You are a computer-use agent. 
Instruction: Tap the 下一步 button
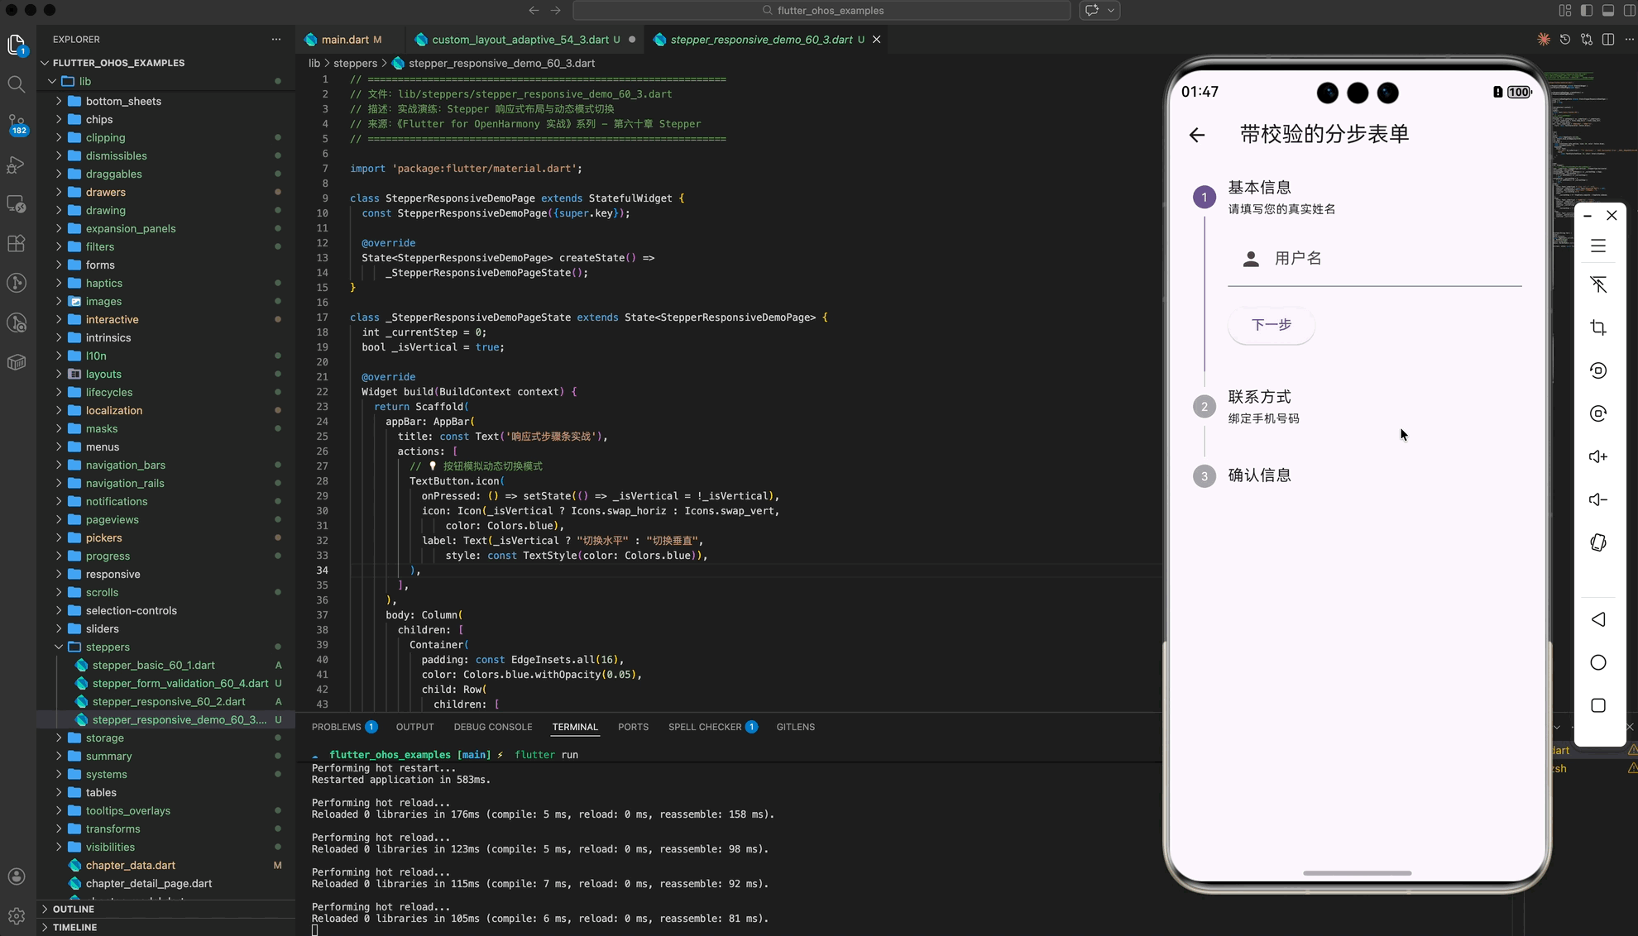(x=1272, y=325)
